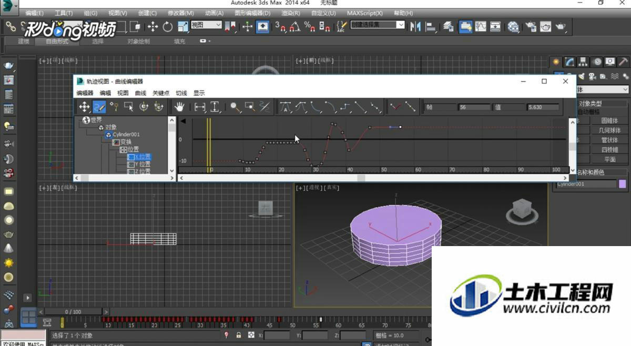Click the Pyramid object type button
Image resolution: width=631 pixels, height=346 pixels.
tap(609, 150)
